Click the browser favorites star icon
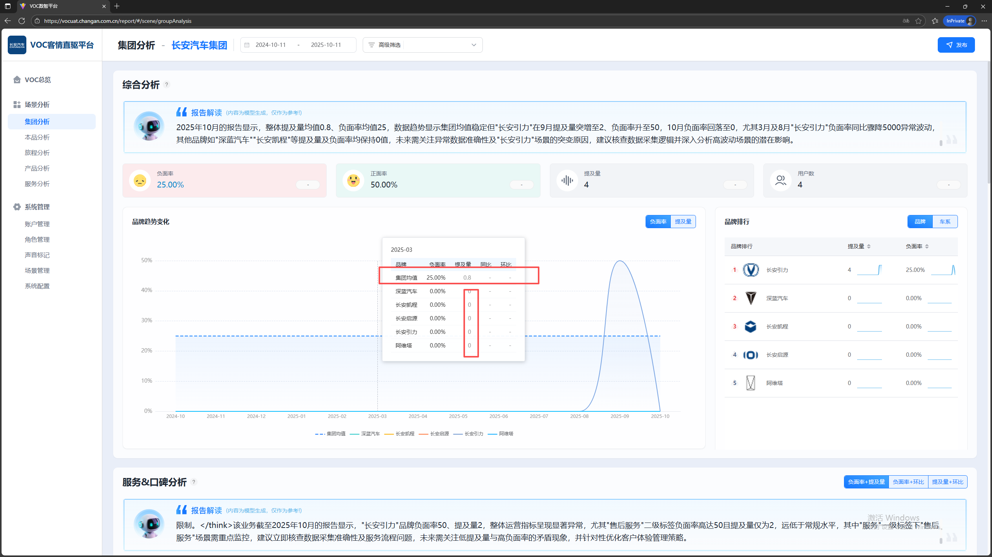 click(x=918, y=21)
